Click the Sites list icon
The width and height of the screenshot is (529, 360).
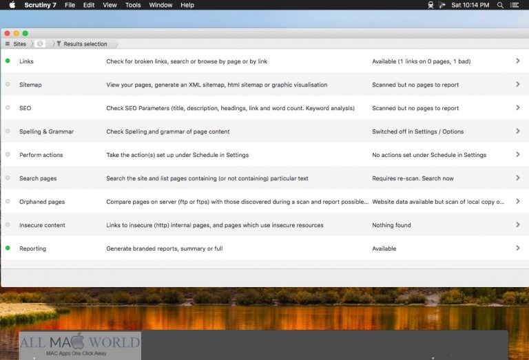(x=8, y=44)
